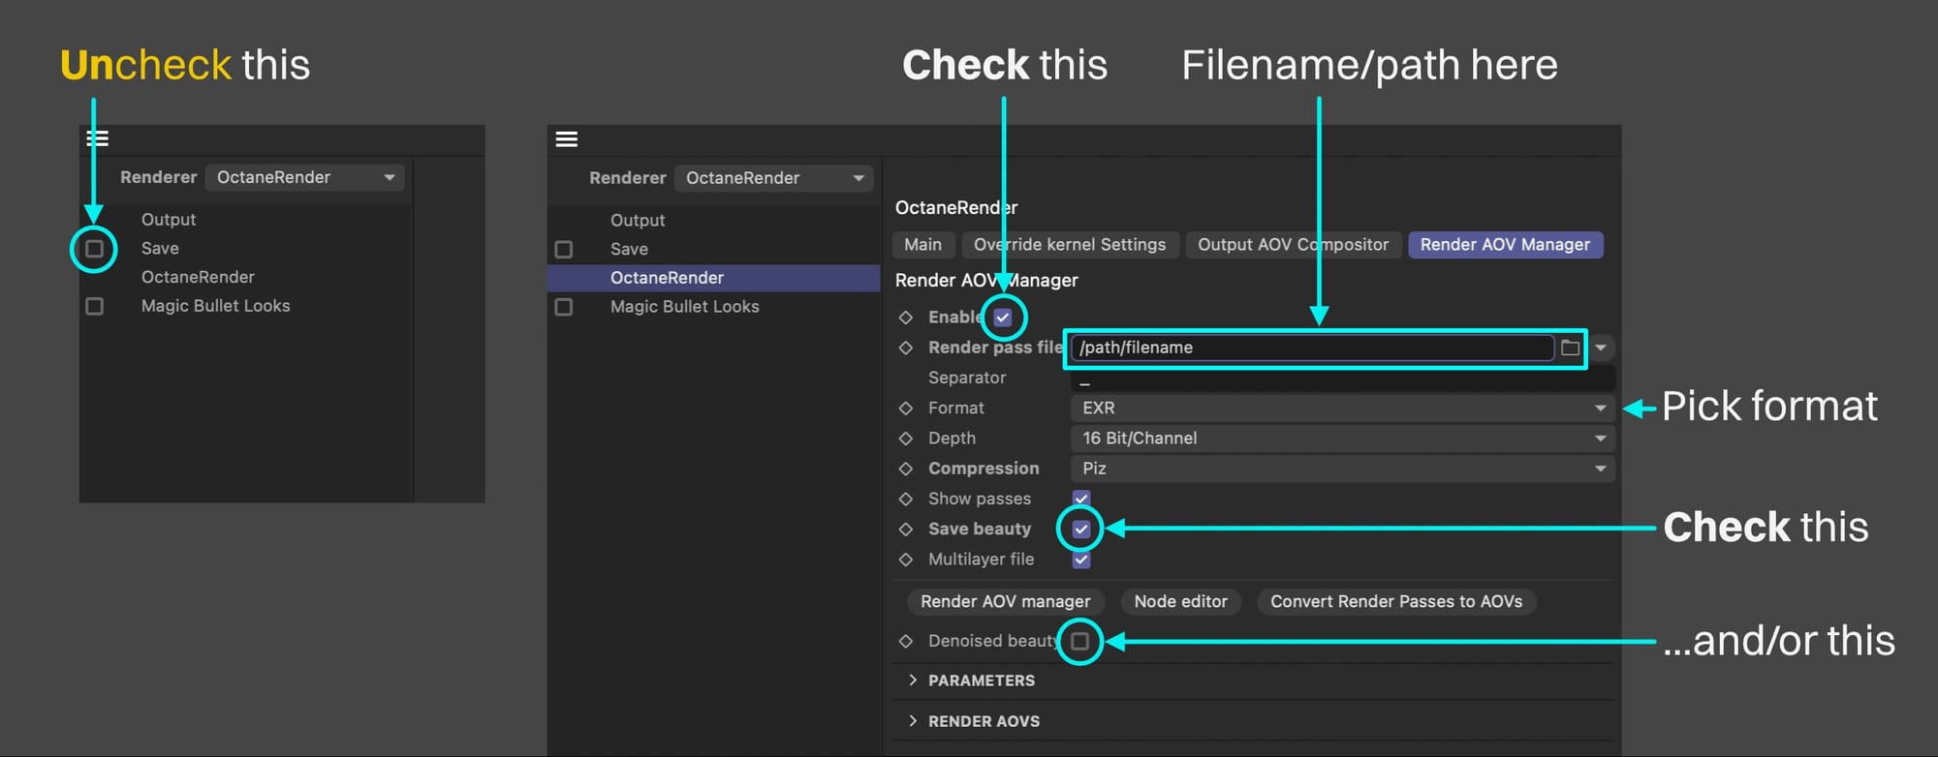Enable the Denoised beauty checkbox
1938x757 pixels.
coord(1079,641)
